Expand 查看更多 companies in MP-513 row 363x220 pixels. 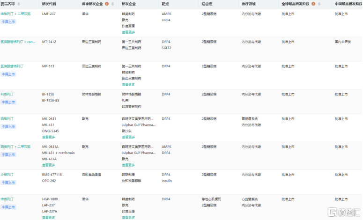pyautogui.click(x=128, y=85)
